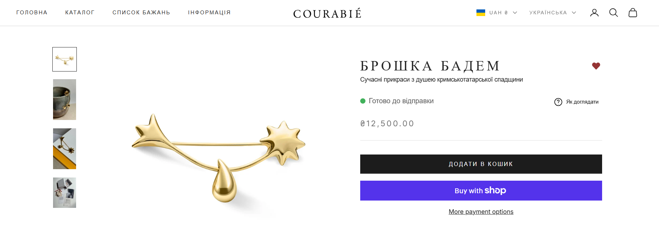Select the packaging box thumbnail
Image resolution: width=659 pixels, height=241 pixels.
65,193
